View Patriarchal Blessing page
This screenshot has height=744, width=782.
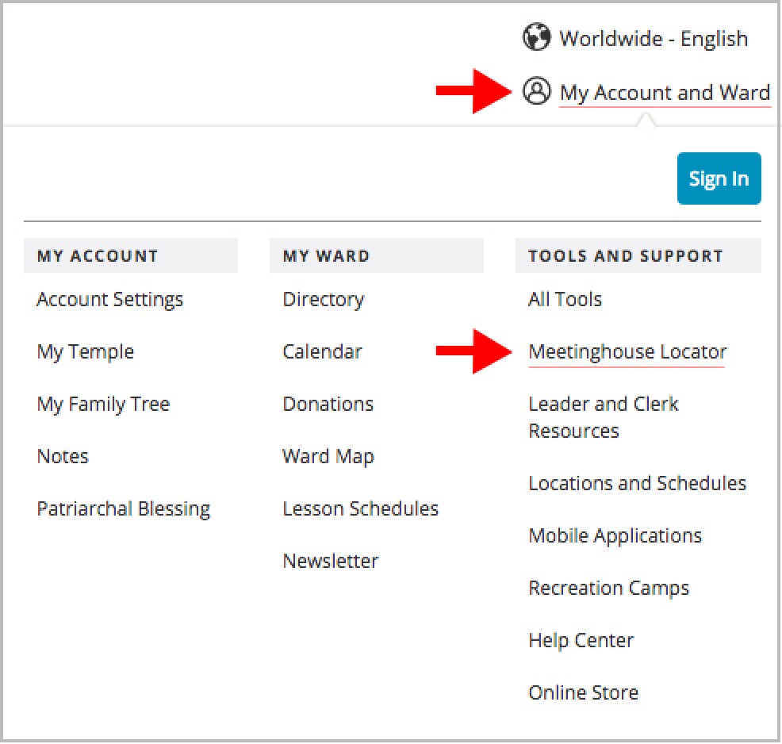pyautogui.click(x=123, y=508)
